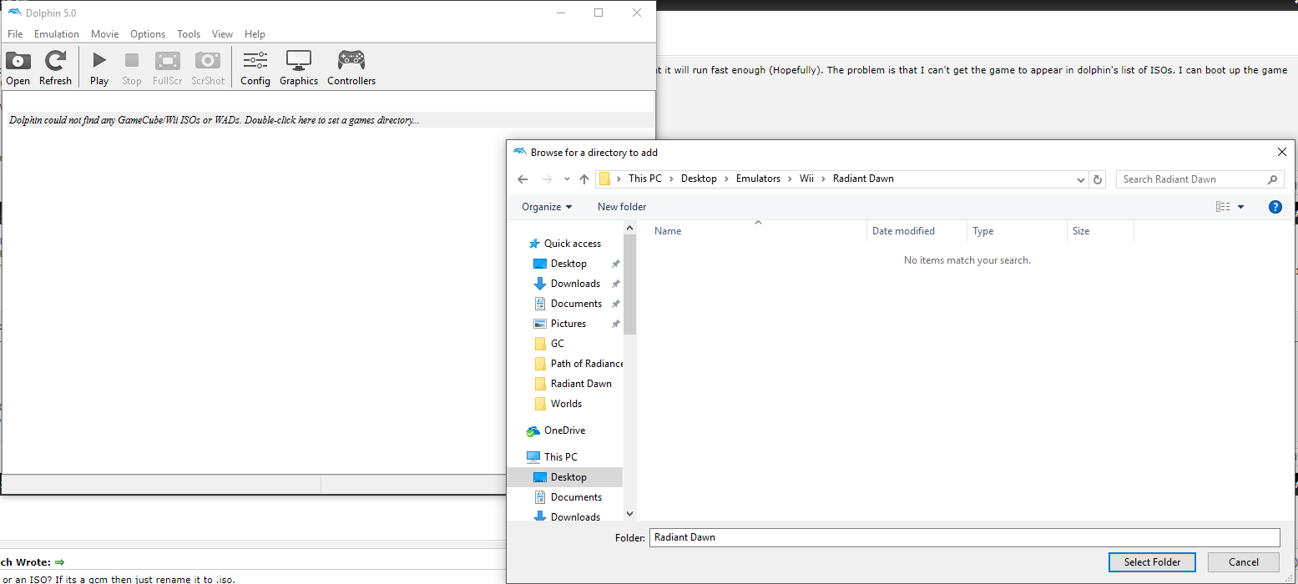Click the Play toolbar button

click(x=99, y=68)
